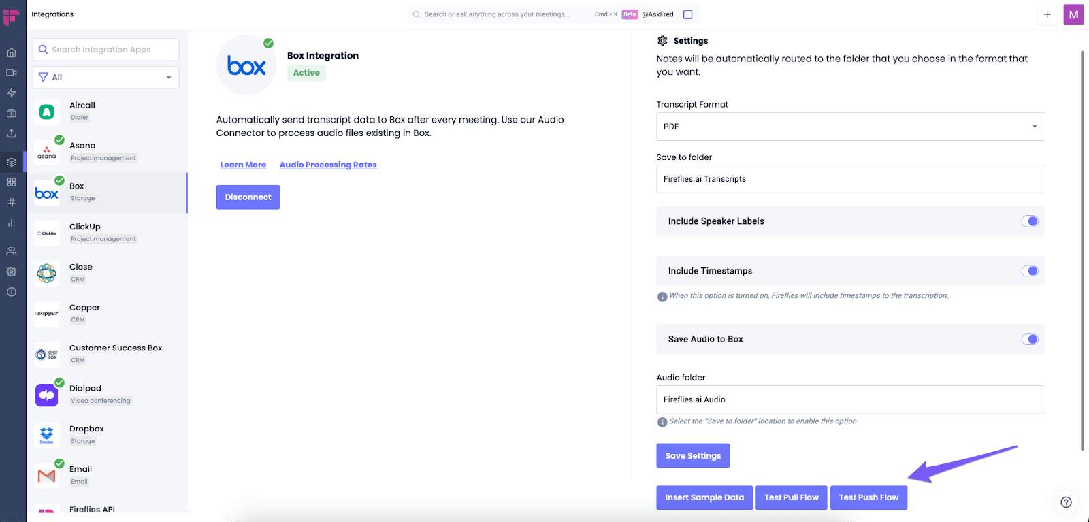1089x522 pixels.
Task: Open the help question mark button
Action: pos(1066,502)
